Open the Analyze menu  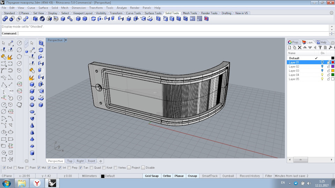click(x=121, y=8)
